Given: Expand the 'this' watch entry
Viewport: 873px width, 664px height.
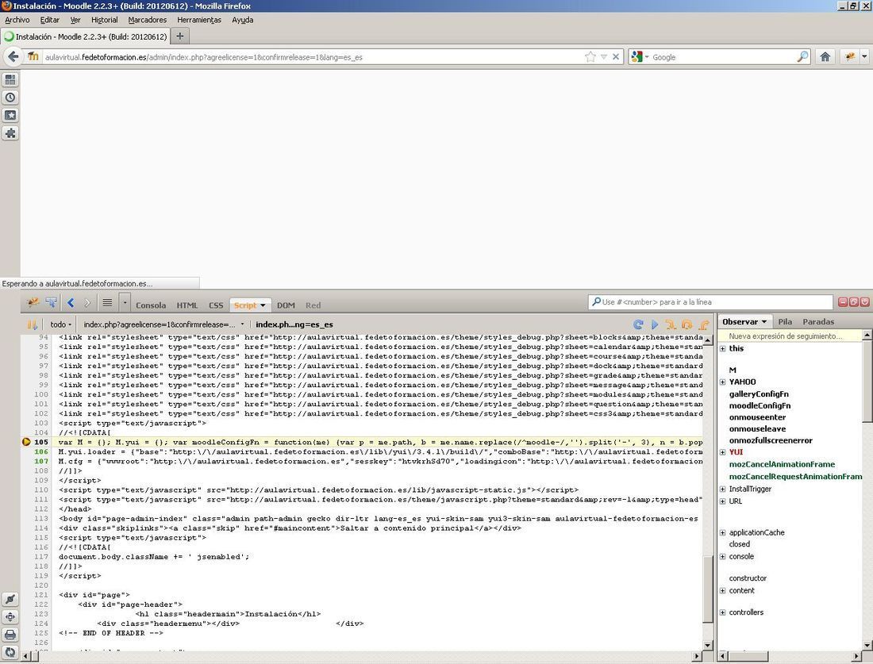Looking at the screenshot, I should coord(722,348).
